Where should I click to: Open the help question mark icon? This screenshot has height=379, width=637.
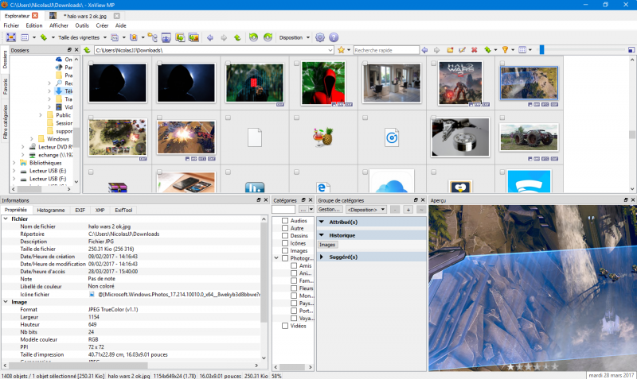point(334,37)
